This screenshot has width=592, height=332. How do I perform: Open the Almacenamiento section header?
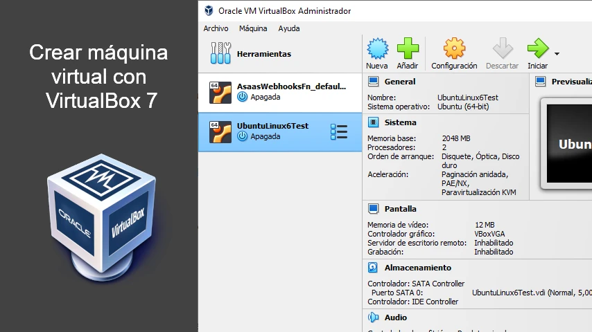click(x=417, y=268)
